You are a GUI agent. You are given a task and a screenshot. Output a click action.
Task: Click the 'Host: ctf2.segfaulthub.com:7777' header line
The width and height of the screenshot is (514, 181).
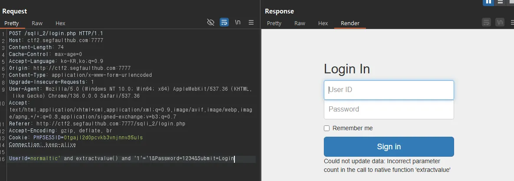click(56, 40)
